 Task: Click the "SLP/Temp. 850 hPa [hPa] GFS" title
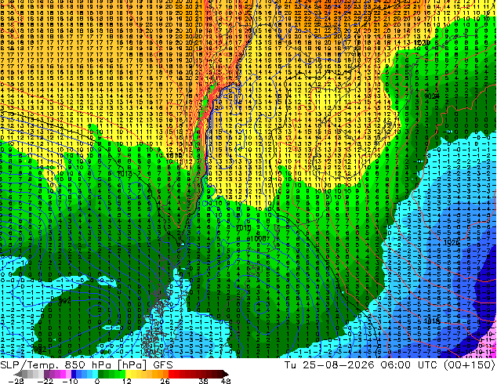point(86,365)
